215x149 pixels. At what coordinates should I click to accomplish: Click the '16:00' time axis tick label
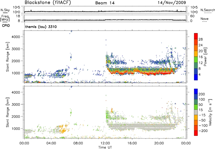[132, 143]
